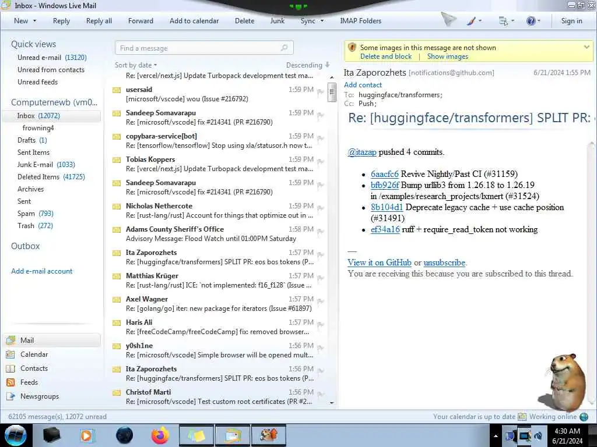Image resolution: width=597 pixels, height=447 pixels.
Task: Collapse the images warning bar chevron
Action: (x=587, y=47)
